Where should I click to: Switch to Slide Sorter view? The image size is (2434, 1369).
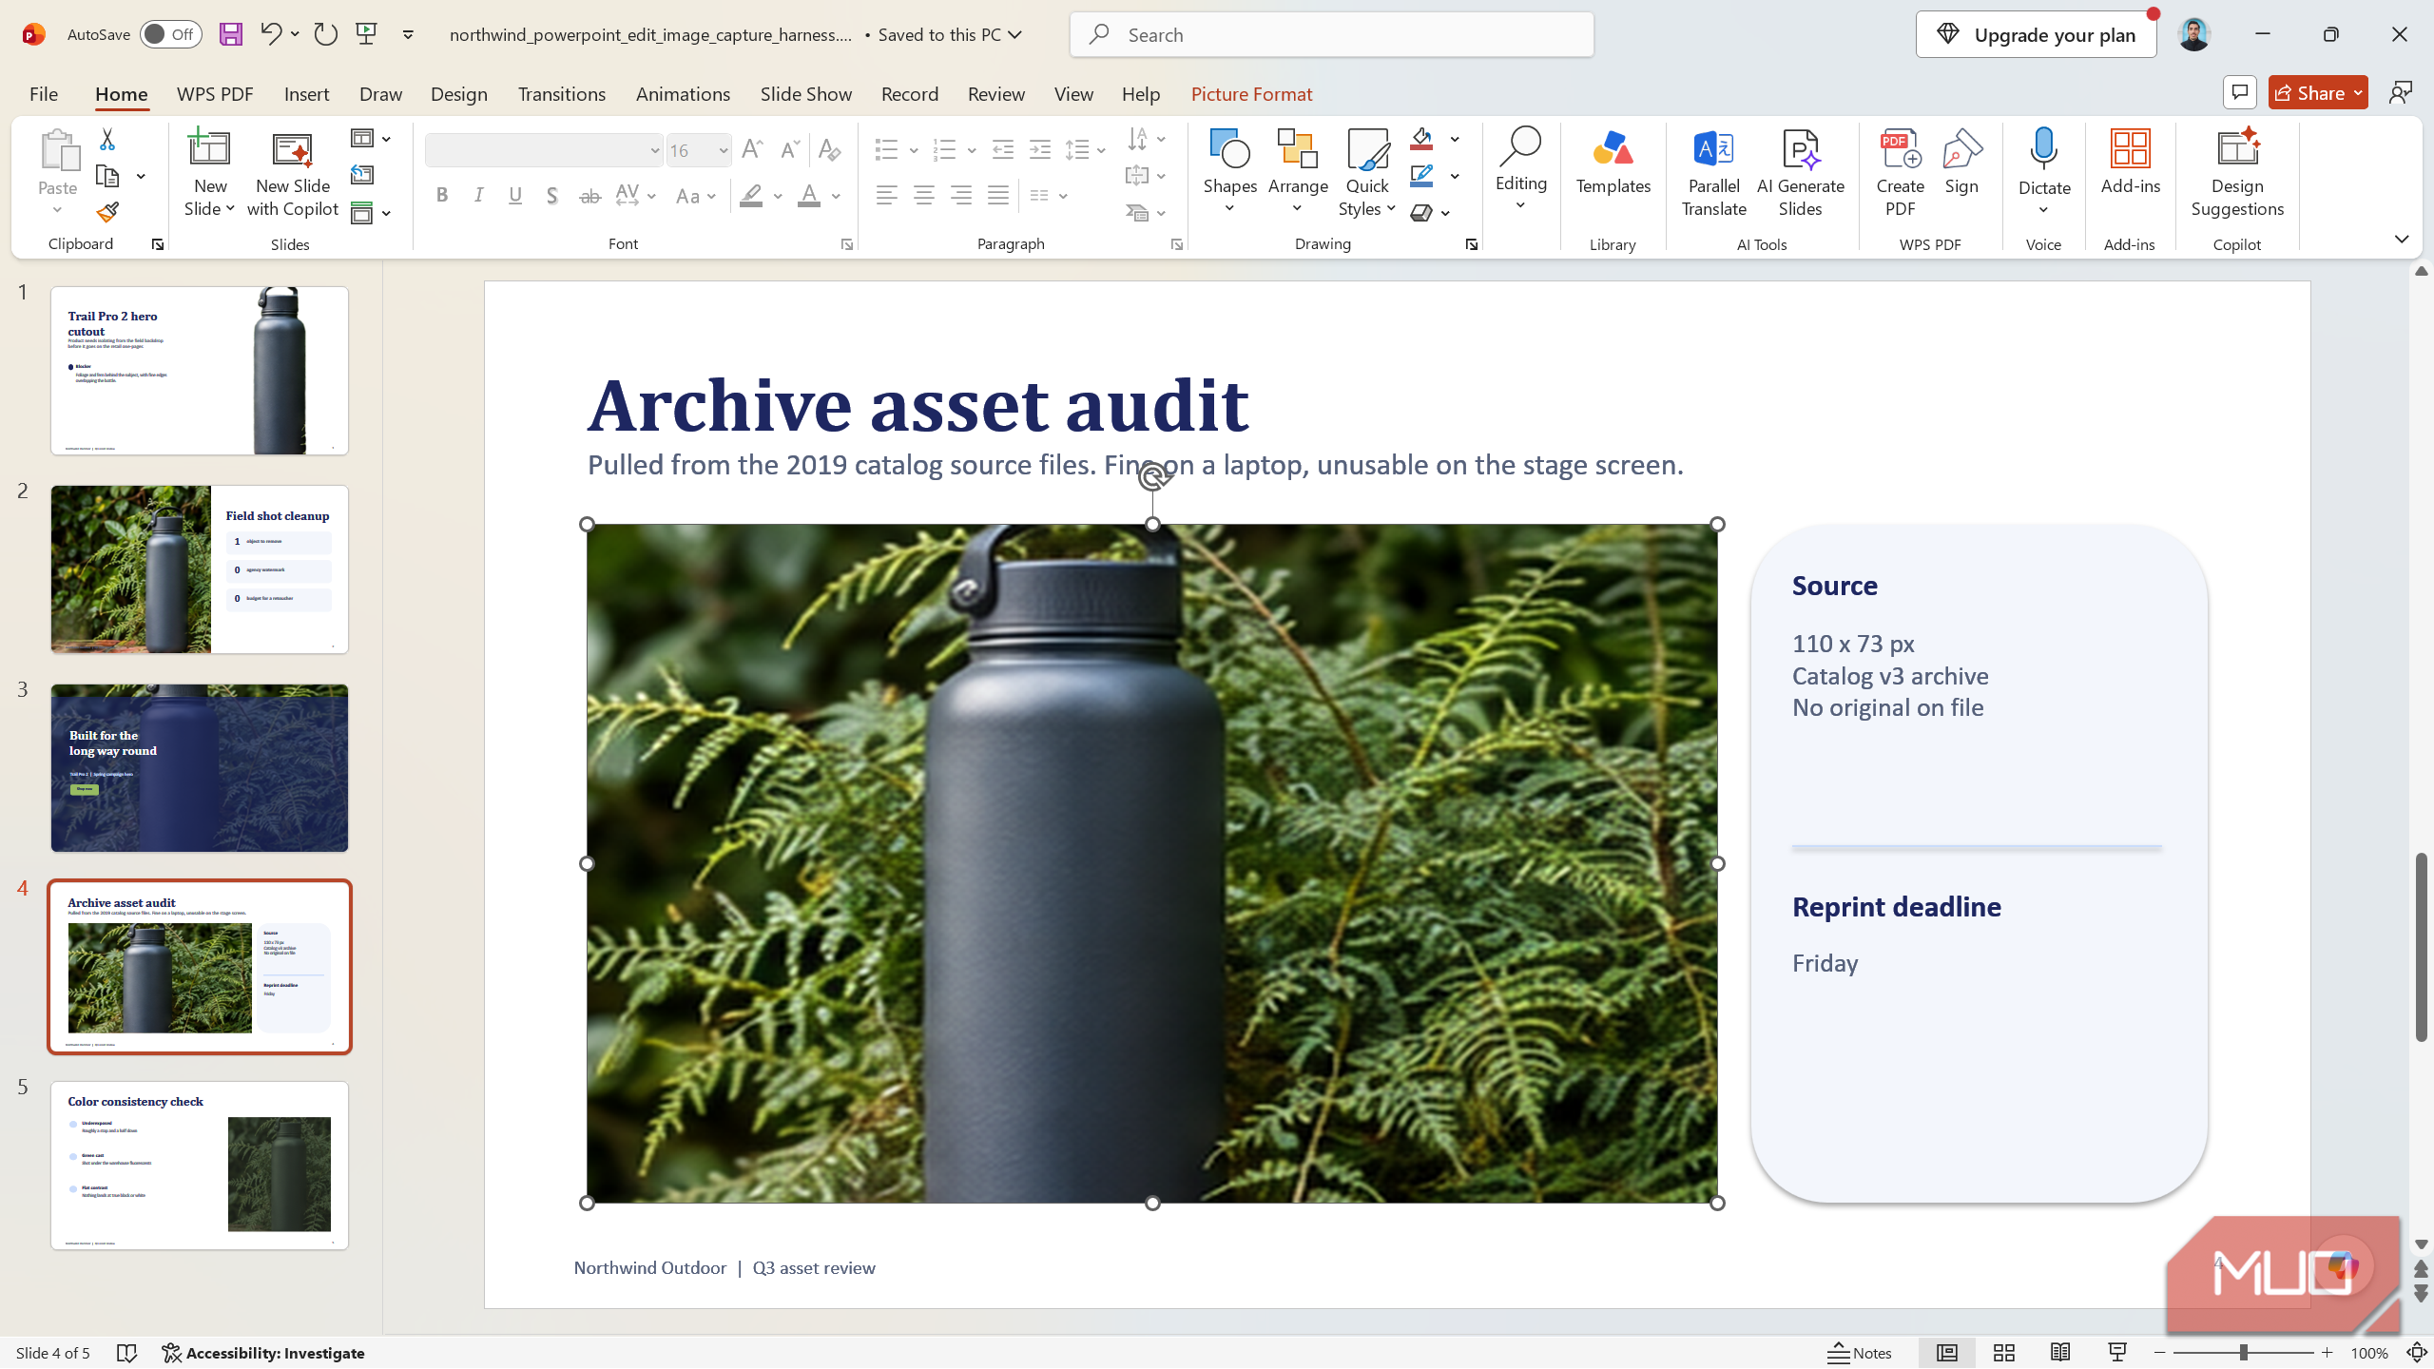point(2004,1353)
